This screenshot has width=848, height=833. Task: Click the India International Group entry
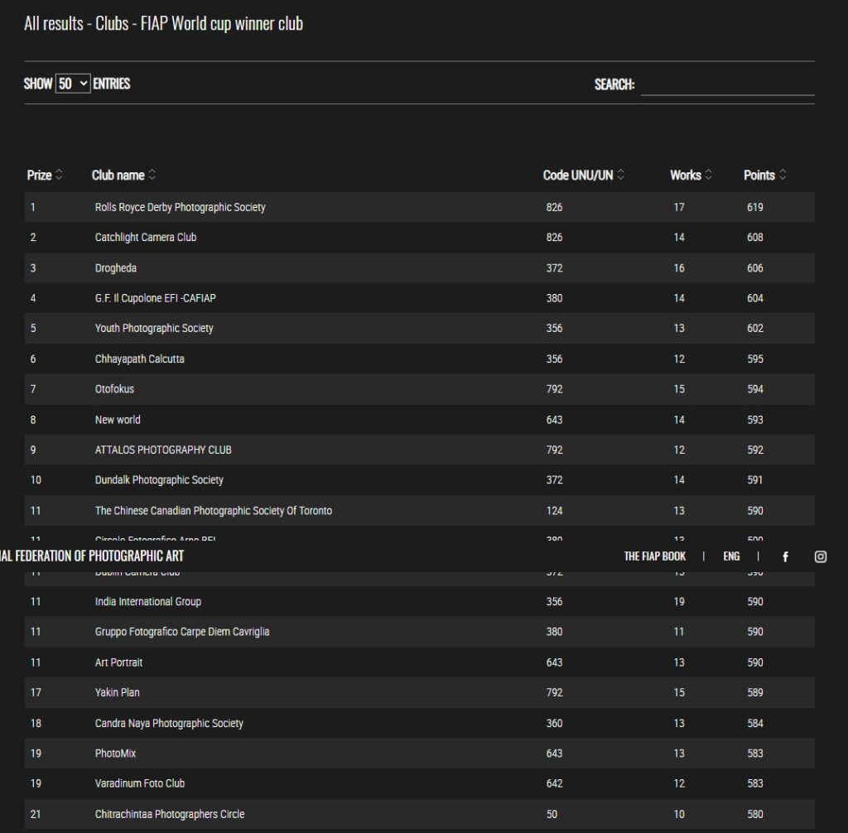(147, 602)
